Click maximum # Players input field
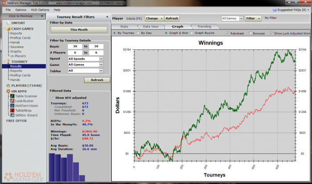This screenshot has height=184, width=312. (x=96, y=52)
